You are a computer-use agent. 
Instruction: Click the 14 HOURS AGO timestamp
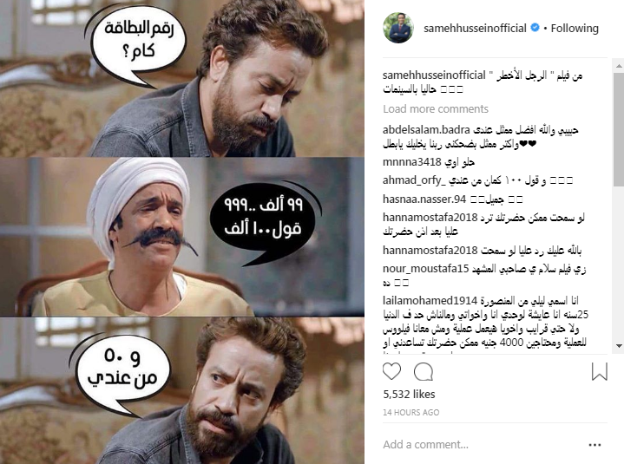411,413
